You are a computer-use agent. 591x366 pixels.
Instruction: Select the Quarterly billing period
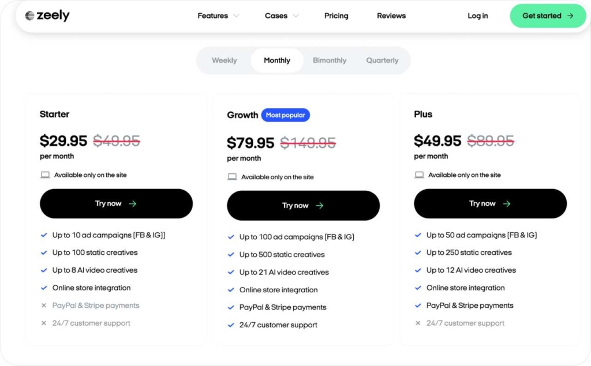(382, 60)
